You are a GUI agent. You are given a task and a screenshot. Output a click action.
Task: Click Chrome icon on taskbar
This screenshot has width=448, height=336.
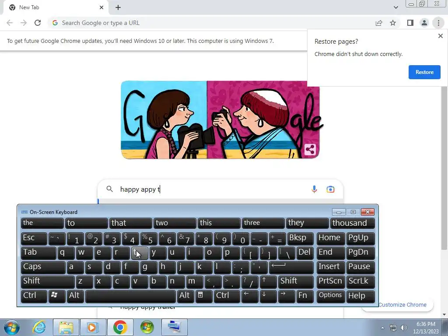tap(120, 327)
